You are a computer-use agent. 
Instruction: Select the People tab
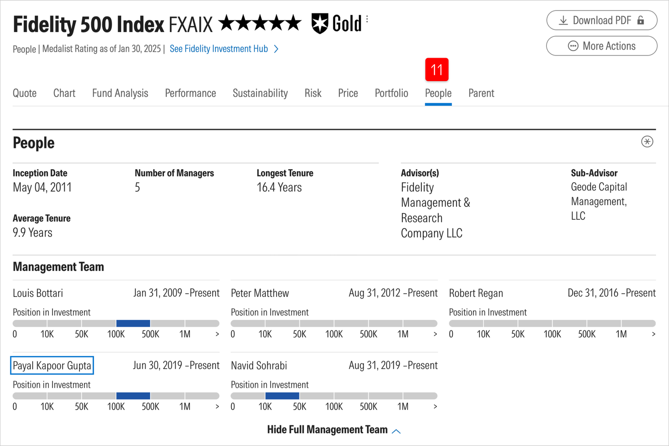coord(438,93)
